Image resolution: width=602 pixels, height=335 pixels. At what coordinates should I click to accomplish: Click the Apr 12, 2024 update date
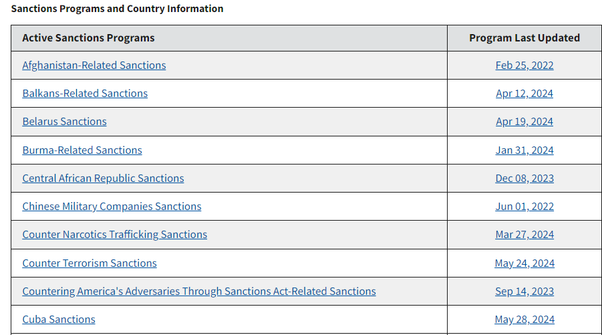(524, 94)
